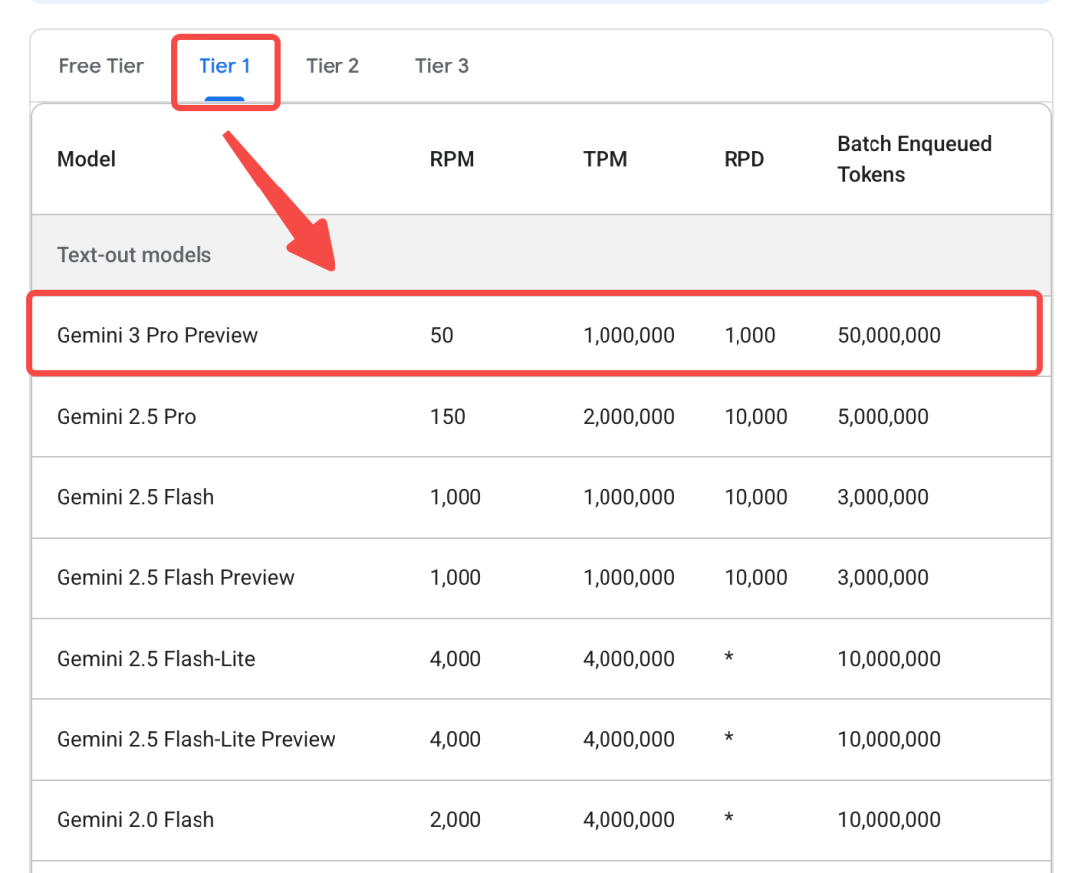Switch to the Free Tier tab
The height and width of the screenshot is (873, 1072).
click(100, 66)
